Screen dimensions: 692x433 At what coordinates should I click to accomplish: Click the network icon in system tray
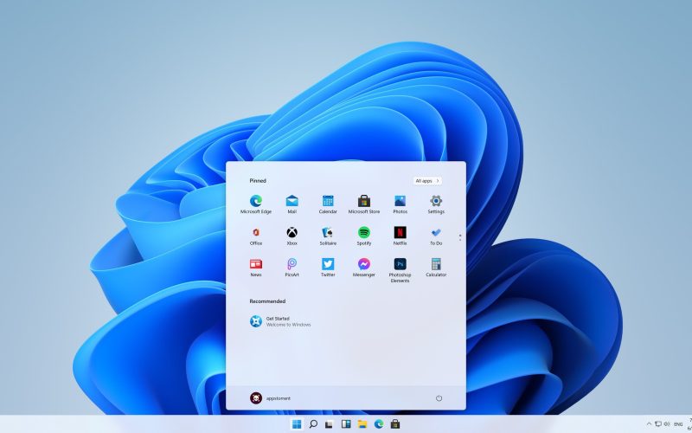pyautogui.click(x=658, y=424)
